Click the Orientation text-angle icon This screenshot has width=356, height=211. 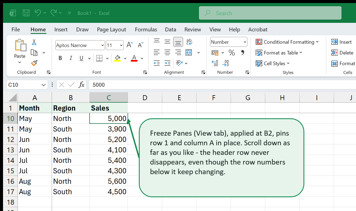coord(179,63)
